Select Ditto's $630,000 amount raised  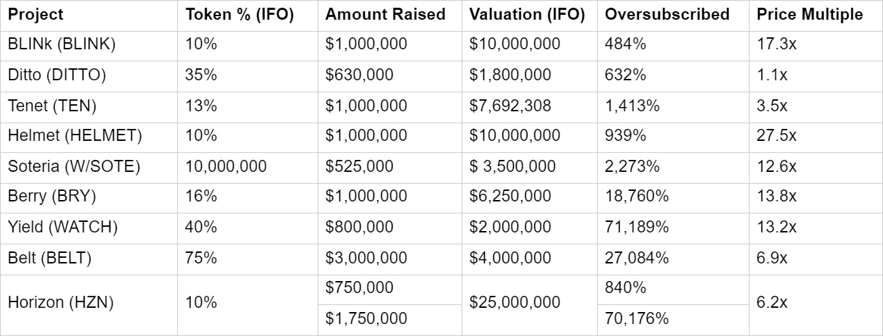point(359,75)
